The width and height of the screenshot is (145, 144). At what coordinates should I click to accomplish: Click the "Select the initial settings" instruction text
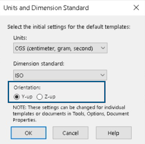click(x=69, y=27)
